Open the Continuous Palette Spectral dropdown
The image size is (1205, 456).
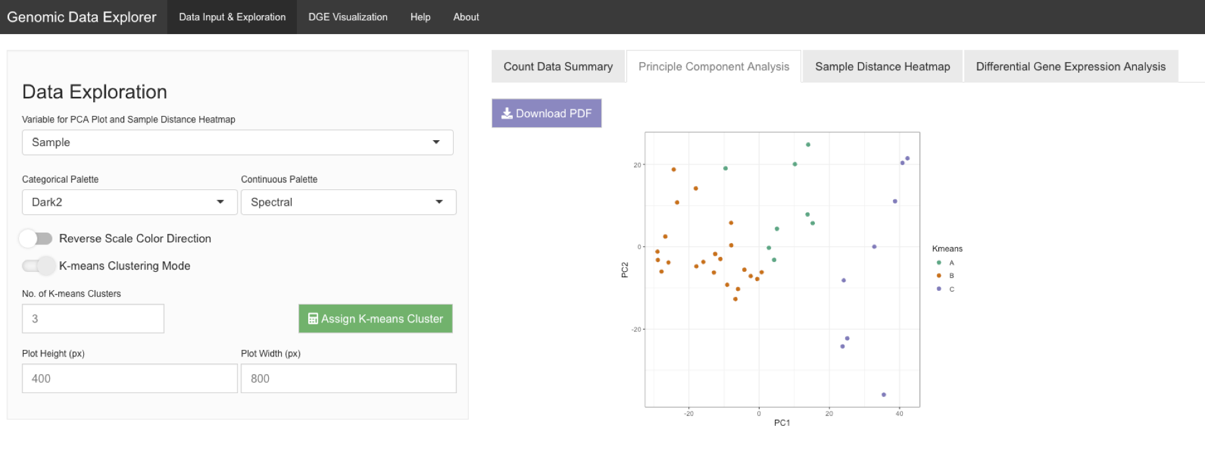coord(348,202)
